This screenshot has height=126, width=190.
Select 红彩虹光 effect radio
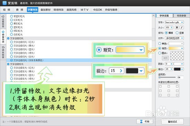(x=11, y=20)
